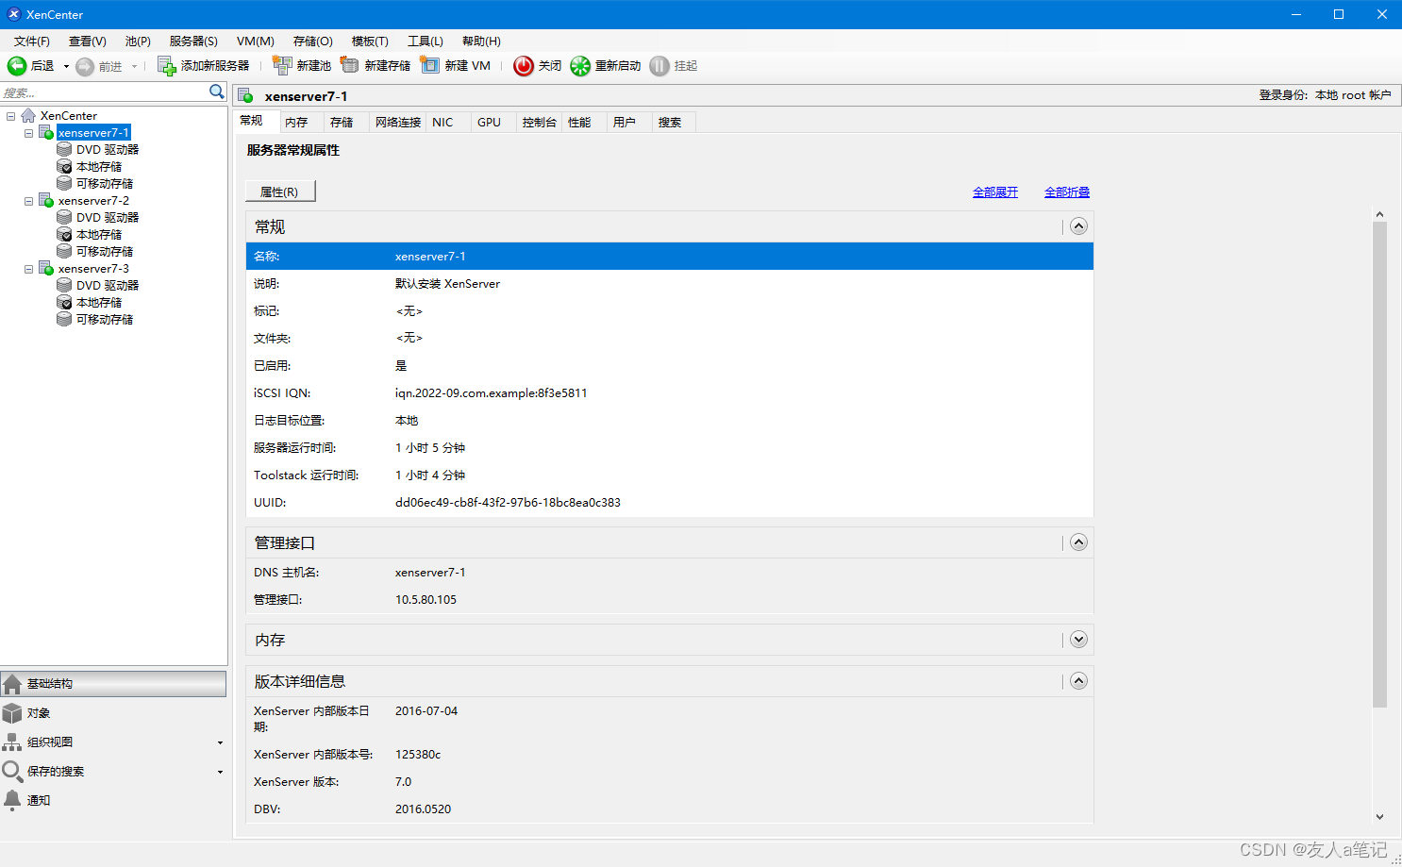Switch to the 内存 tab
1402x867 pixels.
(302, 123)
